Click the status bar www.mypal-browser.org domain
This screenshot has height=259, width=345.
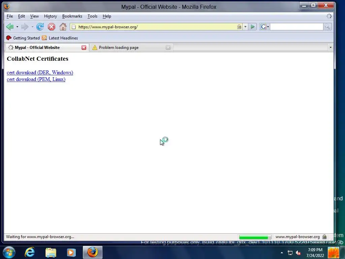[297, 237]
